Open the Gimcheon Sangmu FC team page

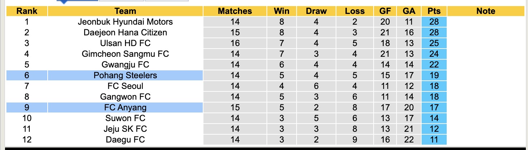(x=125, y=54)
